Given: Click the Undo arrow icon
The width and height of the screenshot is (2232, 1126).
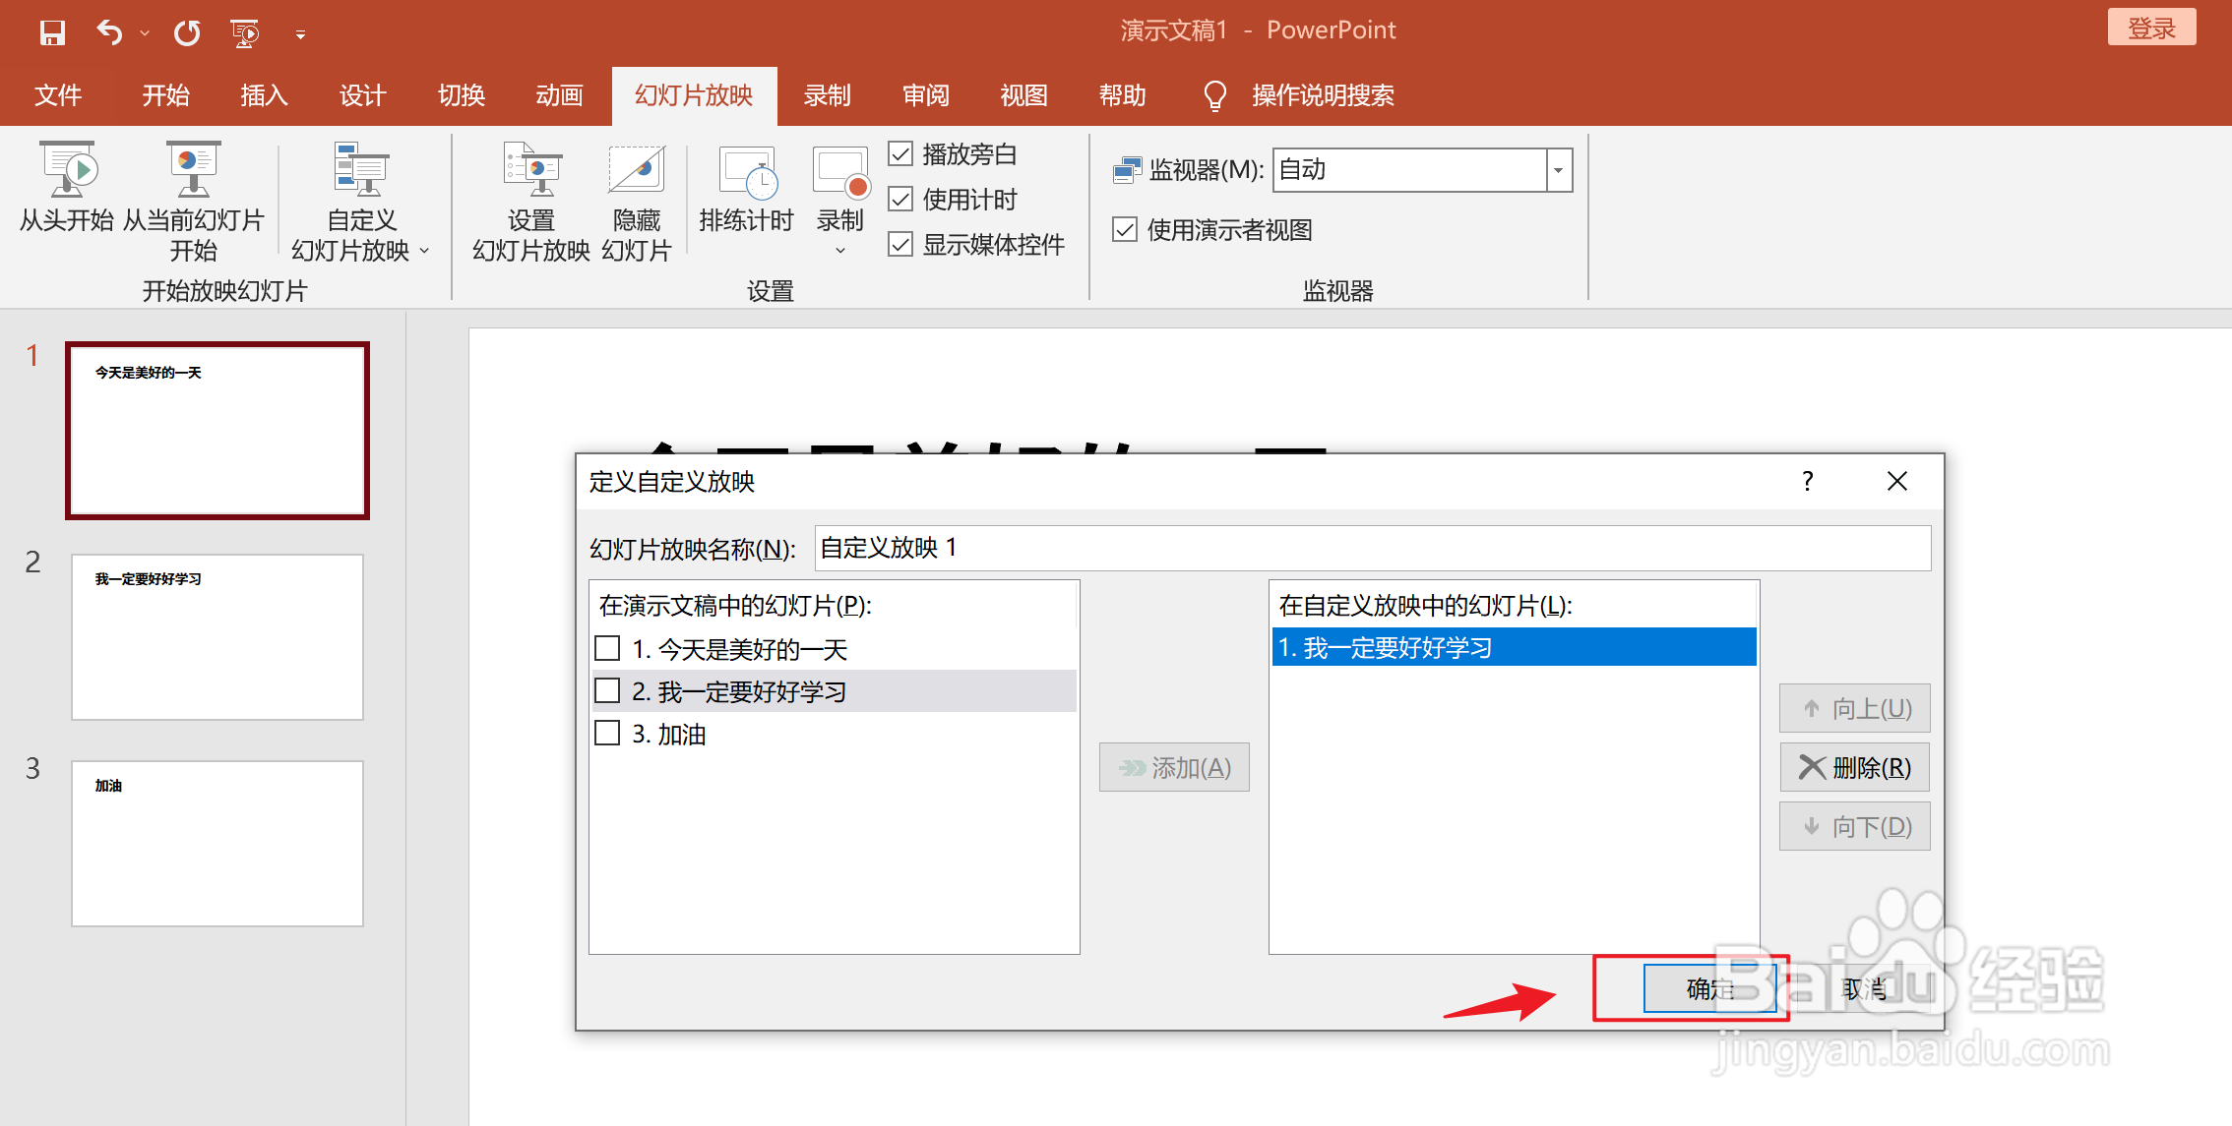Looking at the screenshot, I should (109, 32).
